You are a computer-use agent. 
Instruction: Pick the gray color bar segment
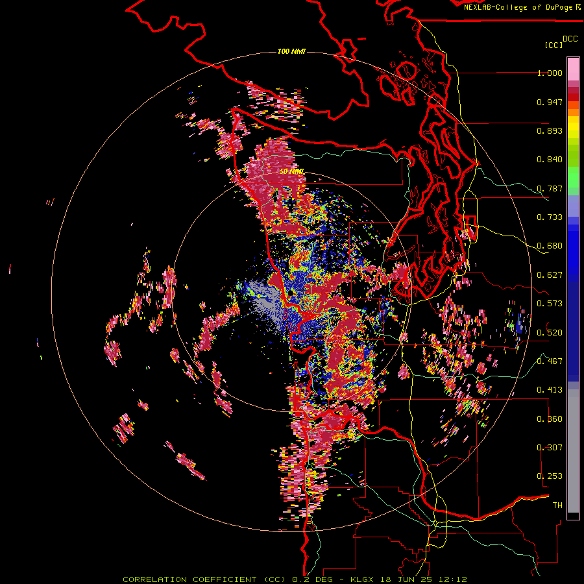click(573, 451)
